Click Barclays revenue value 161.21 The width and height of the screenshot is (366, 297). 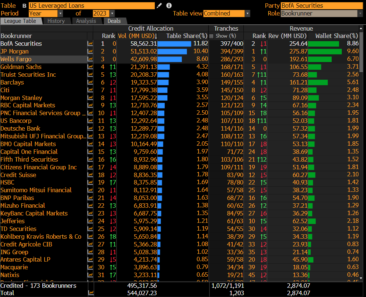click(298, 82)
